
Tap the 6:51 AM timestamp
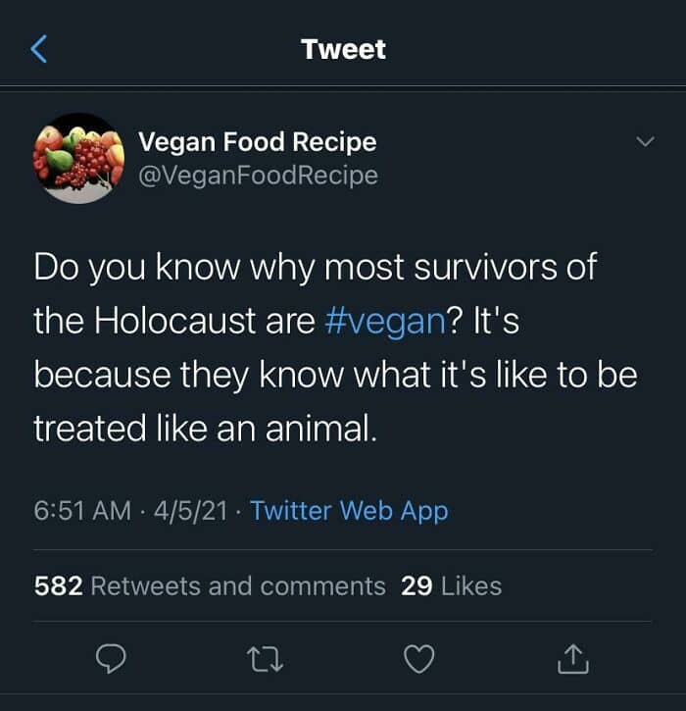coord(82,510)
